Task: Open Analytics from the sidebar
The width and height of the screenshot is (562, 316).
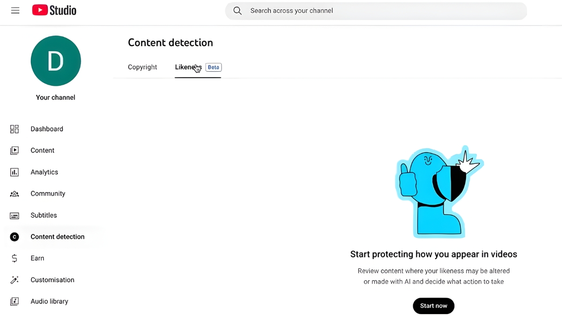Action: [x=14, y=172]
